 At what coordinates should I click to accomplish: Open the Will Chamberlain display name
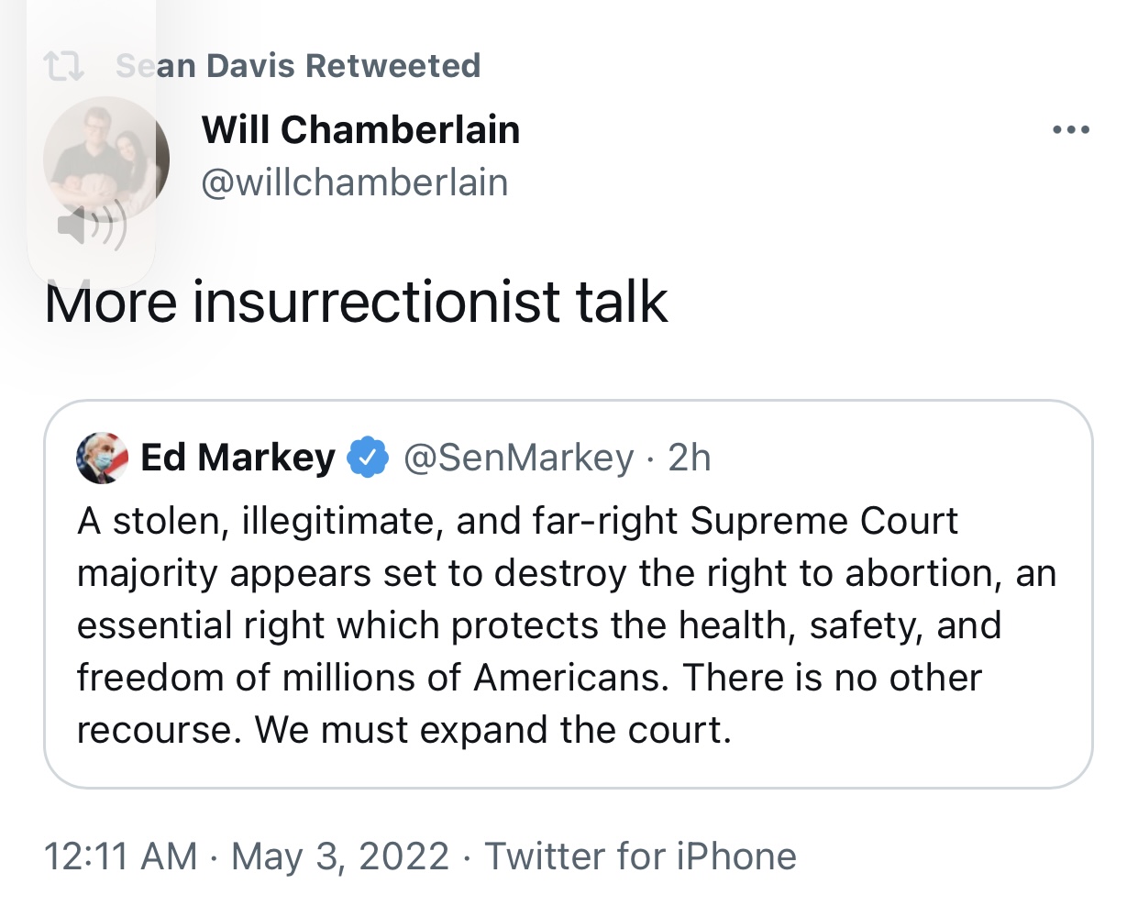click(x=360, y=130)
